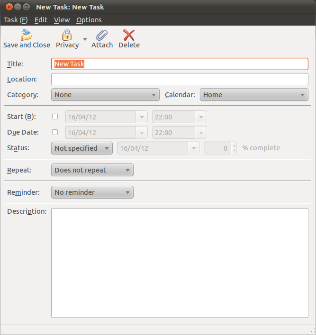Expand the Calendar dropdown showing Home
The width and height of the screenshot is (316, 335).
(x=254, y=95)
